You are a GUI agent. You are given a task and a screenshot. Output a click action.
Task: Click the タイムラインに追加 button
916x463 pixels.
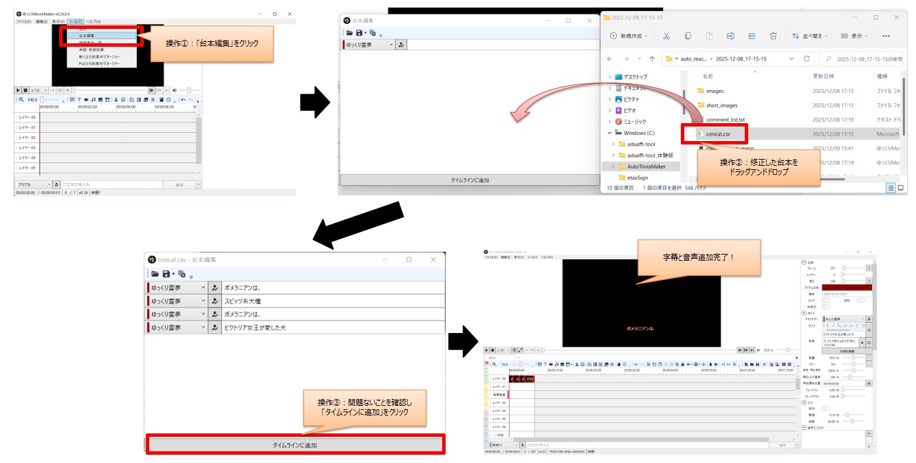click(x=296, y=444)
